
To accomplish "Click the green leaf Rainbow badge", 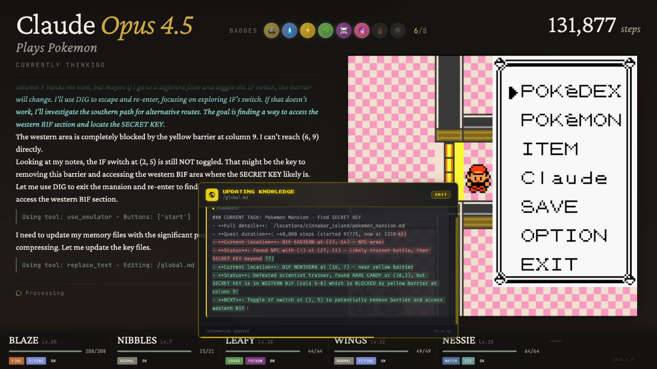I will [x=326, y=31].
